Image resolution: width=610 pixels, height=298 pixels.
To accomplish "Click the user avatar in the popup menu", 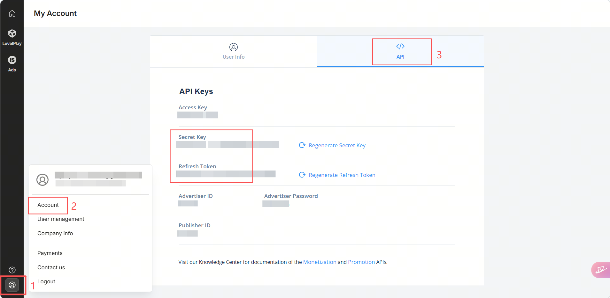I will click(x=42, y=180).
